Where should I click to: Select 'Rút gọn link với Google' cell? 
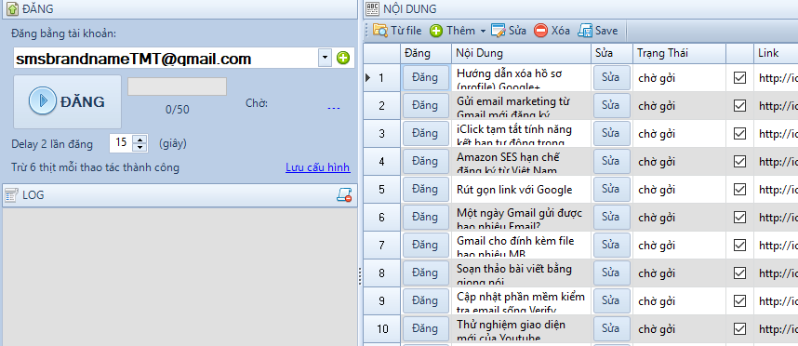click(x=521, y=190)
